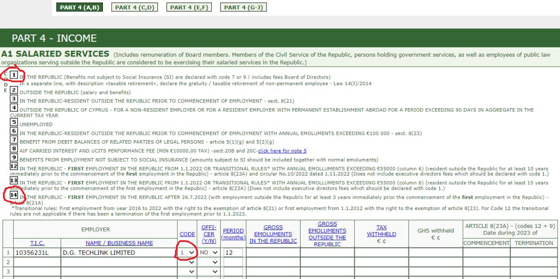Switch to PART 4 (C,D) tab
This screenshot has width=560, height=279.
[135, 7]
